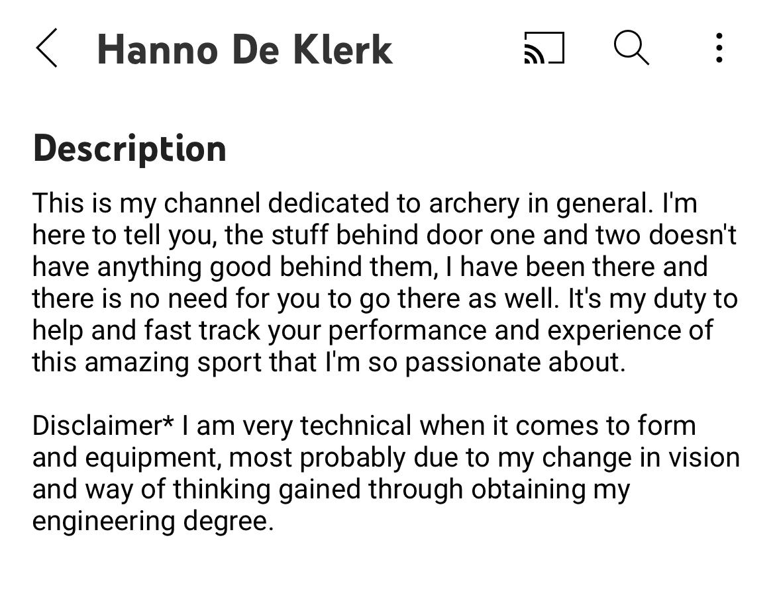This screenshot has width=775, height=597.
Task: Open the three-dot more options menu
Action: click(719, 48)
